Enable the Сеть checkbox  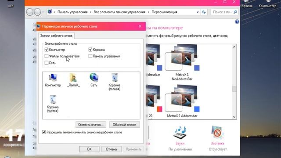pyautogui.click(x=47, y=63)
